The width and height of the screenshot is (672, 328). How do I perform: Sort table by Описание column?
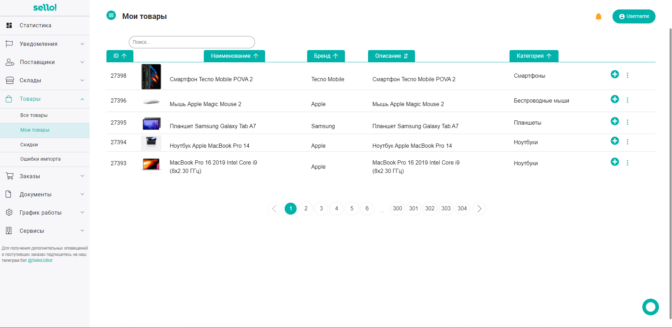[x=392, y=56]
